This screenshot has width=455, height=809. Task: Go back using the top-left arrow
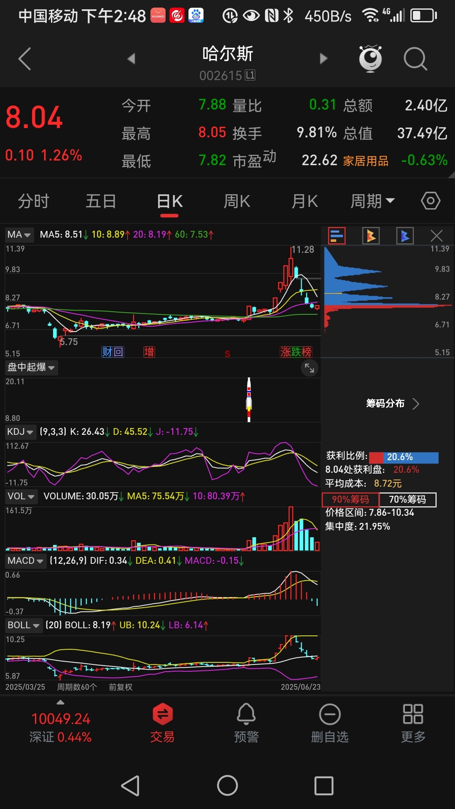[x=25, y=59]
